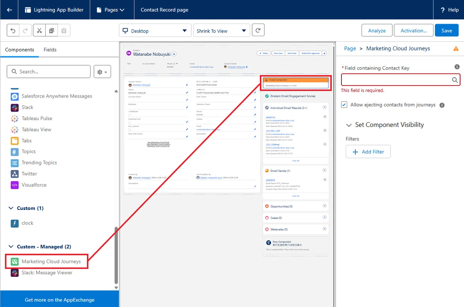464x307 pixels.
Task: Select the Tableau View component
Action: pyautogui.click(x=31, y=130)
